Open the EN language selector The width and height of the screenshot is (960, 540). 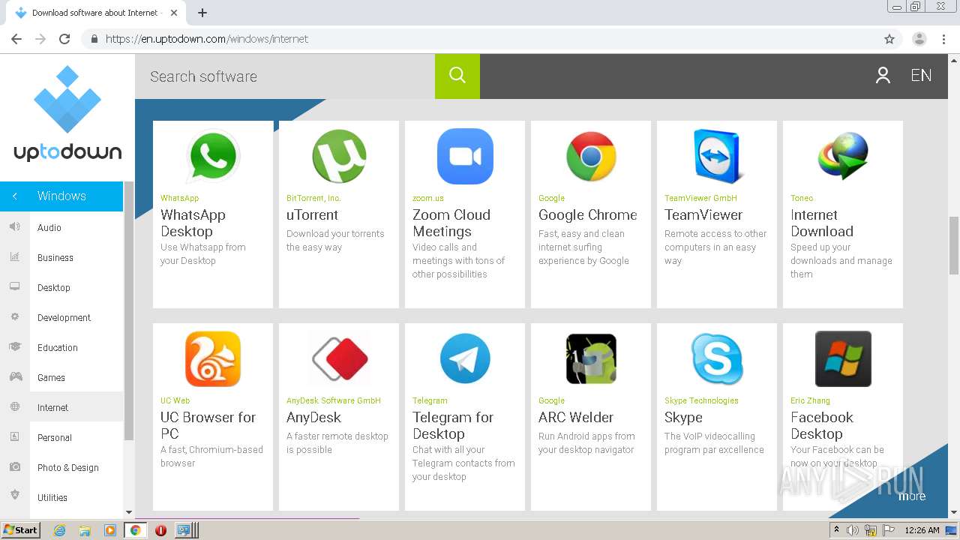921,76
